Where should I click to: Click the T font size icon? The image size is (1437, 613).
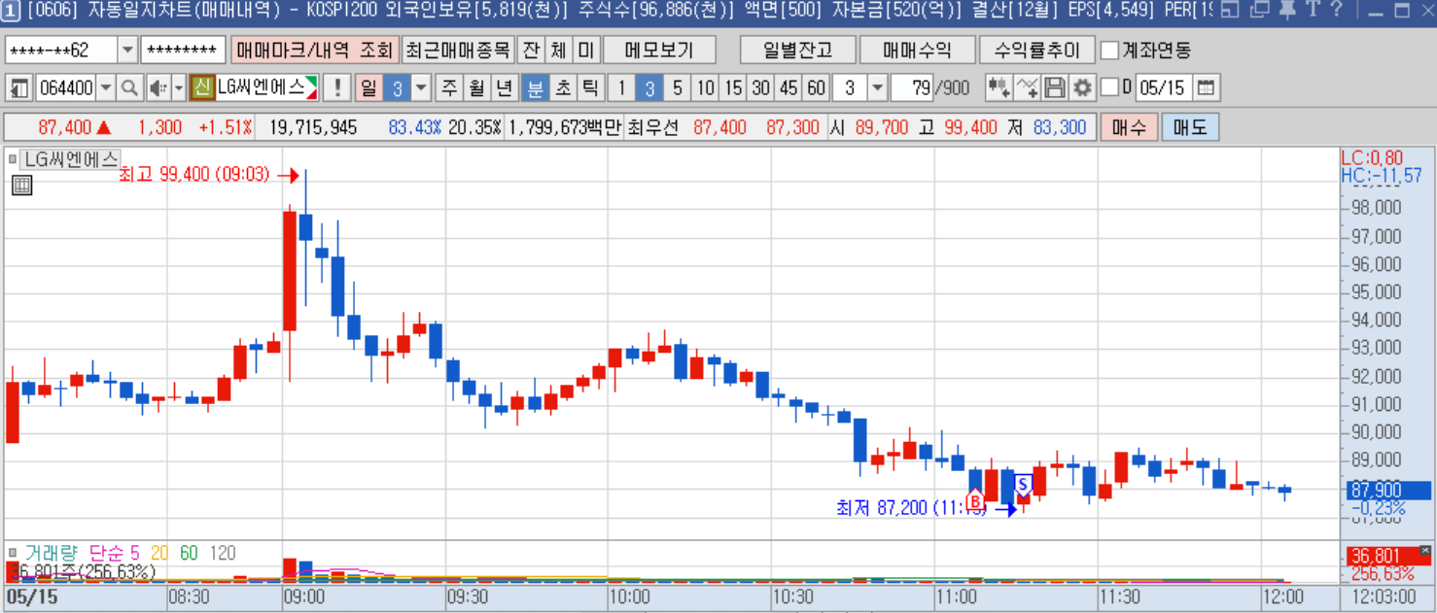pyautogui.click(x=1311, y=11)
